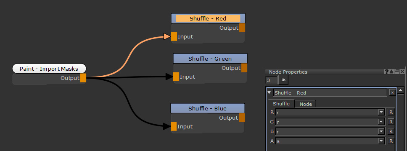
Task: Select the Shuffle tab
Action: (x=281, y=103)
